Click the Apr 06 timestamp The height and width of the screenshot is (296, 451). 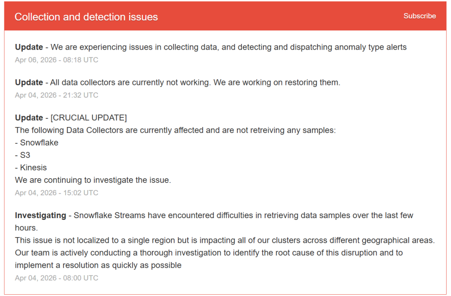pyautogui.click(x=56, y=60)
